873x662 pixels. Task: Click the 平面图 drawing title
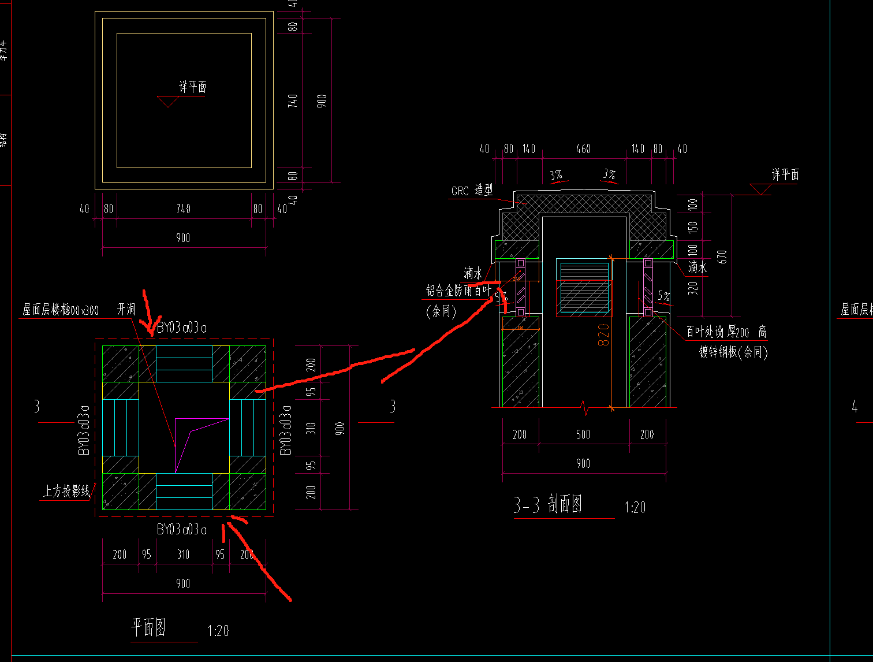click(149, 627)
